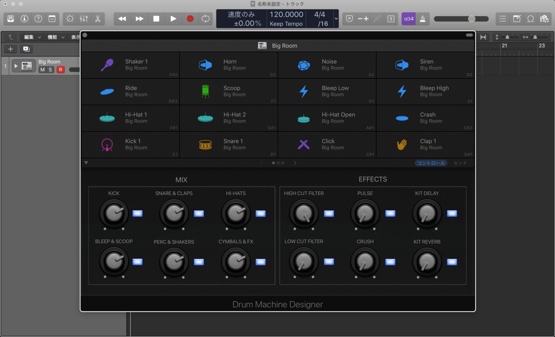Toggle the metronome click

423,19
